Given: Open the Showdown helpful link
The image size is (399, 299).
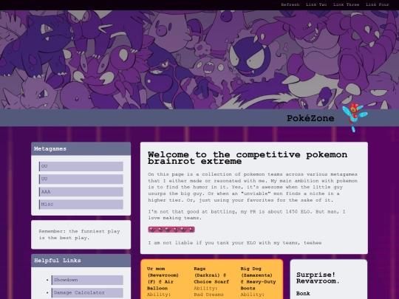Looking at the screenshot, I should coord(87,280).
